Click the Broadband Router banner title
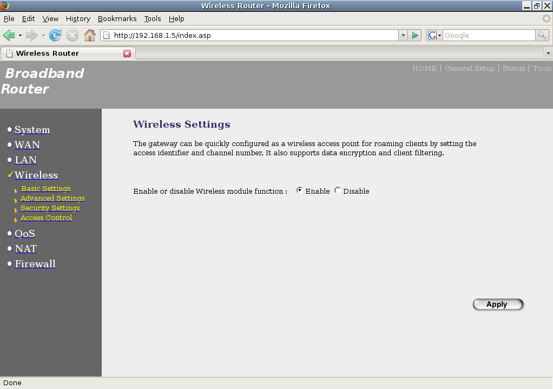This screenshot has height=389, width=553. point(43,81)
